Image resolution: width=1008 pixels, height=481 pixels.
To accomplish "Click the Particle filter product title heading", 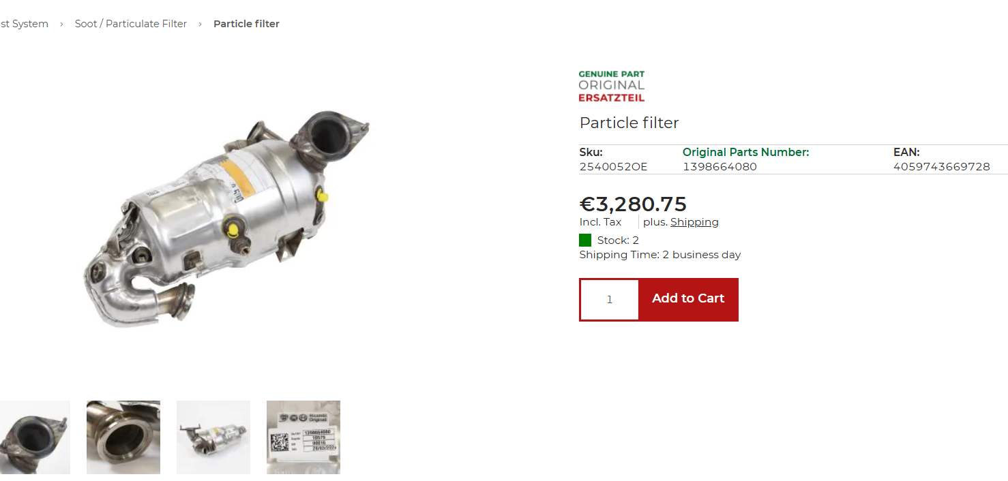I will coord(629,123).
